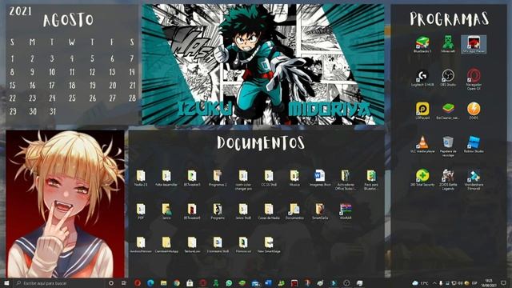Open the LDPlayer shortcut
Image resolution: width=512 pixels, height=288 pixels.
coord(422,111)
